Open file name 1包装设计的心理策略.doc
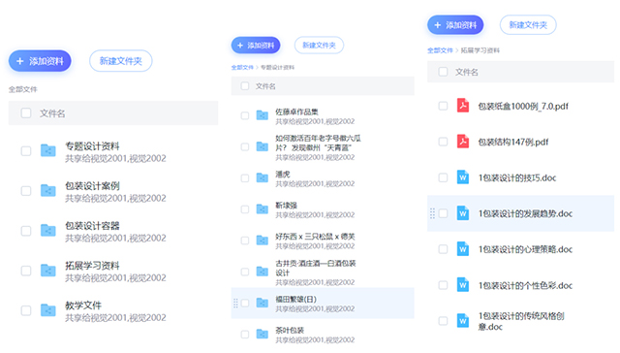Viewport: 620px width, 353px height. coord(525,249)
